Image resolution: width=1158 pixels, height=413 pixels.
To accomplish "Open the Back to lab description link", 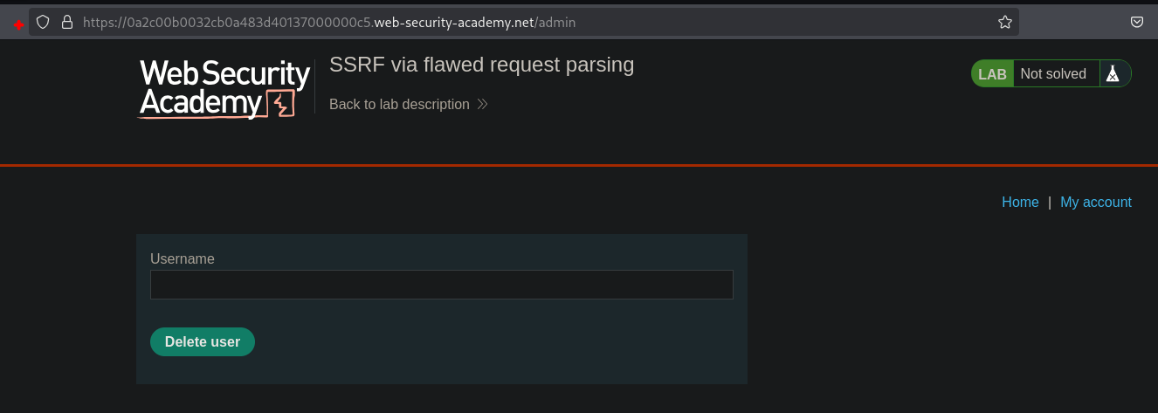I will 399,105.
